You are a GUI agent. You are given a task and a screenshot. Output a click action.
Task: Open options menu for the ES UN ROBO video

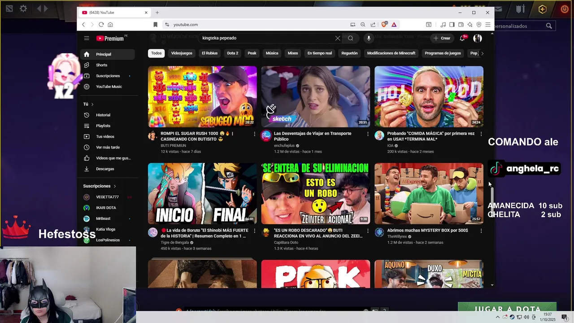[368, 231]
